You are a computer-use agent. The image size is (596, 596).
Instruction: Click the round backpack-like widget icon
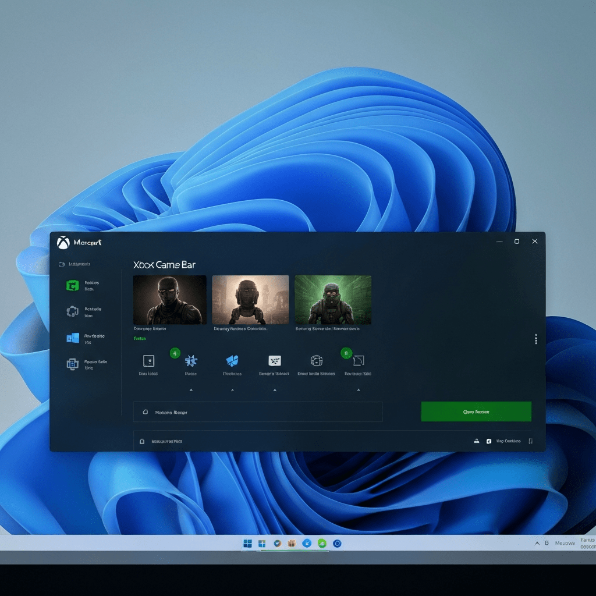point(316,360)
